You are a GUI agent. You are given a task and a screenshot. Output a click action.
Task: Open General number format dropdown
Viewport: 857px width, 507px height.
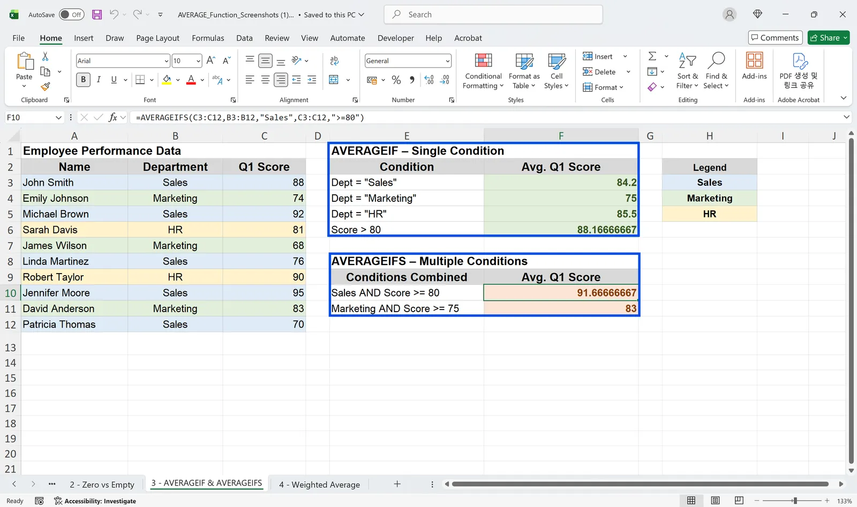pyautogui.click(x=447, y=61)
